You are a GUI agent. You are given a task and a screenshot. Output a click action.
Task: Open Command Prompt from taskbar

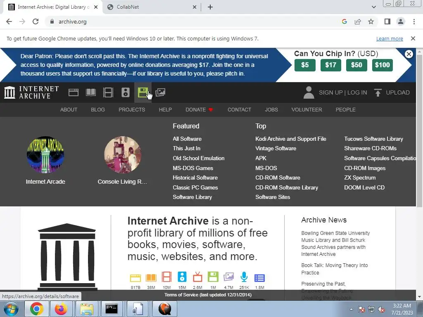coord(112,309)
